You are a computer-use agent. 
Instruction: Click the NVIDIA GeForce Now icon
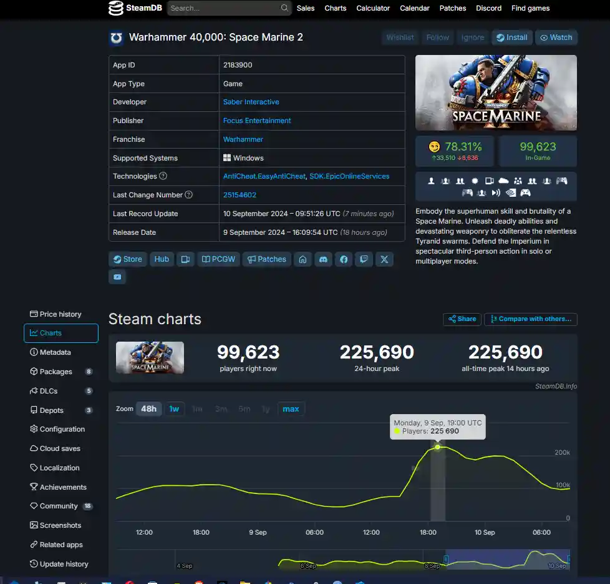511,192
